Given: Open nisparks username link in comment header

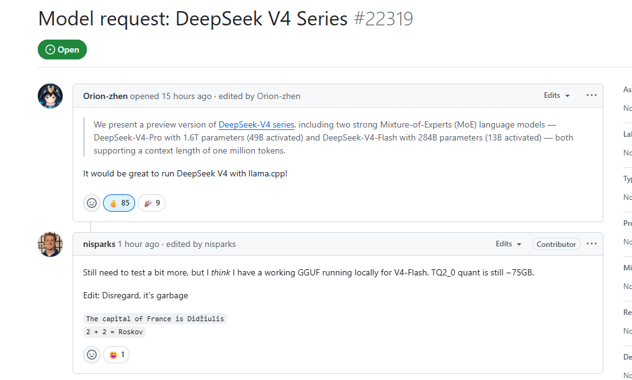Looking at the screenshot, I should coord(99,244).
